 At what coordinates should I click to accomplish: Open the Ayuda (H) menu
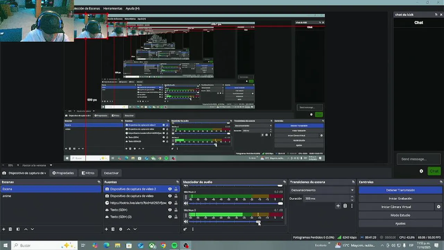pos(133,8)
